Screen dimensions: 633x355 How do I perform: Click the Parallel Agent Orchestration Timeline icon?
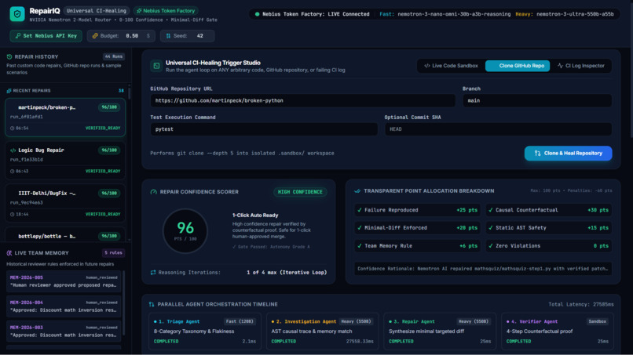pyautogui.click(x=152, y=304)
